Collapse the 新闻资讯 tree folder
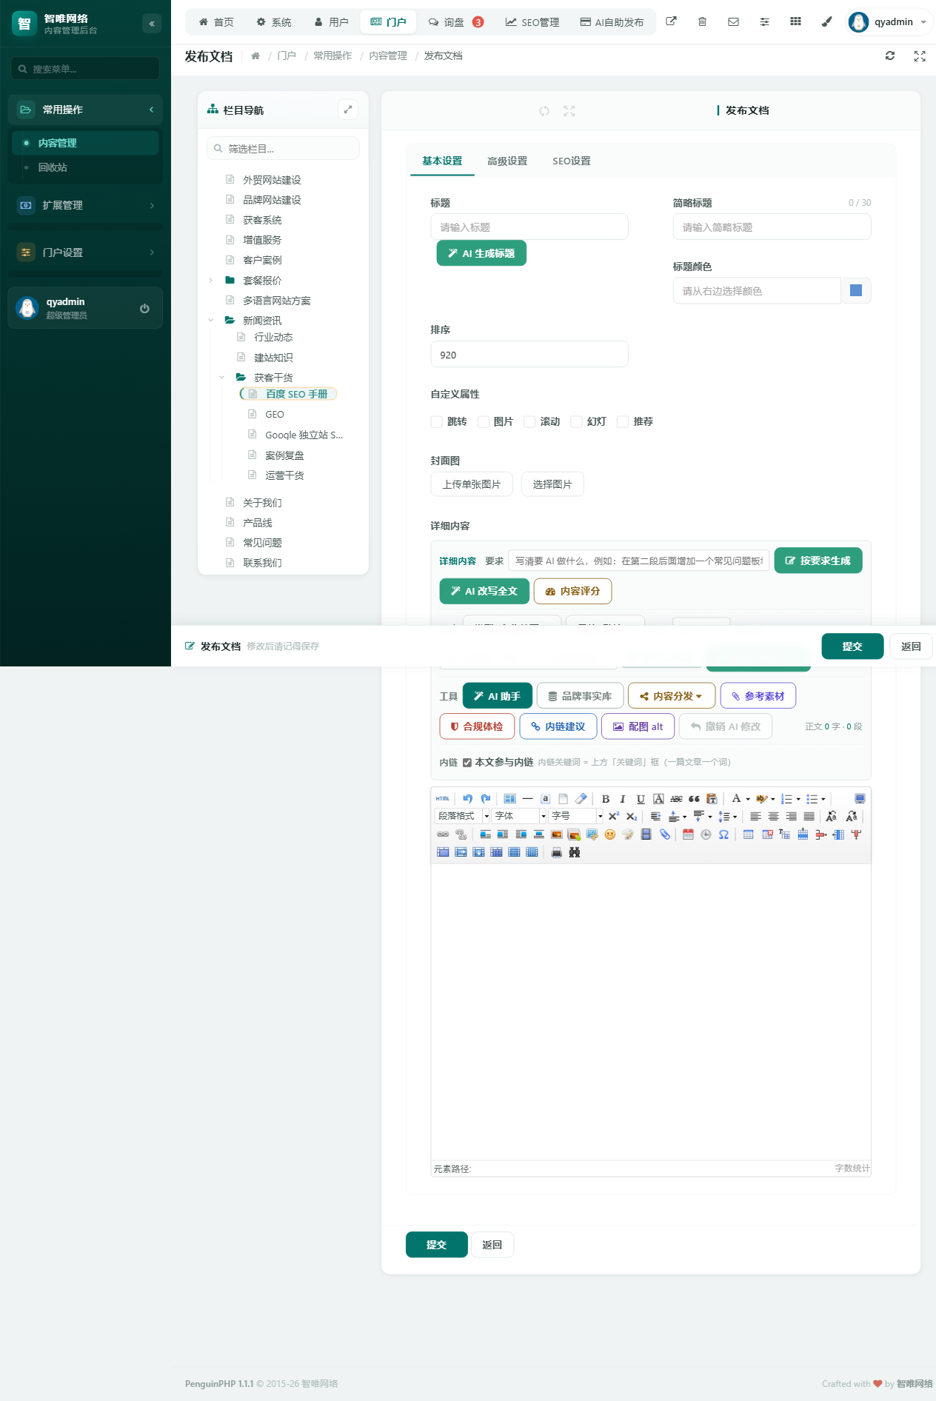Image resolution: width=936 pixels, height=1401 pixels. coord(211,320)
